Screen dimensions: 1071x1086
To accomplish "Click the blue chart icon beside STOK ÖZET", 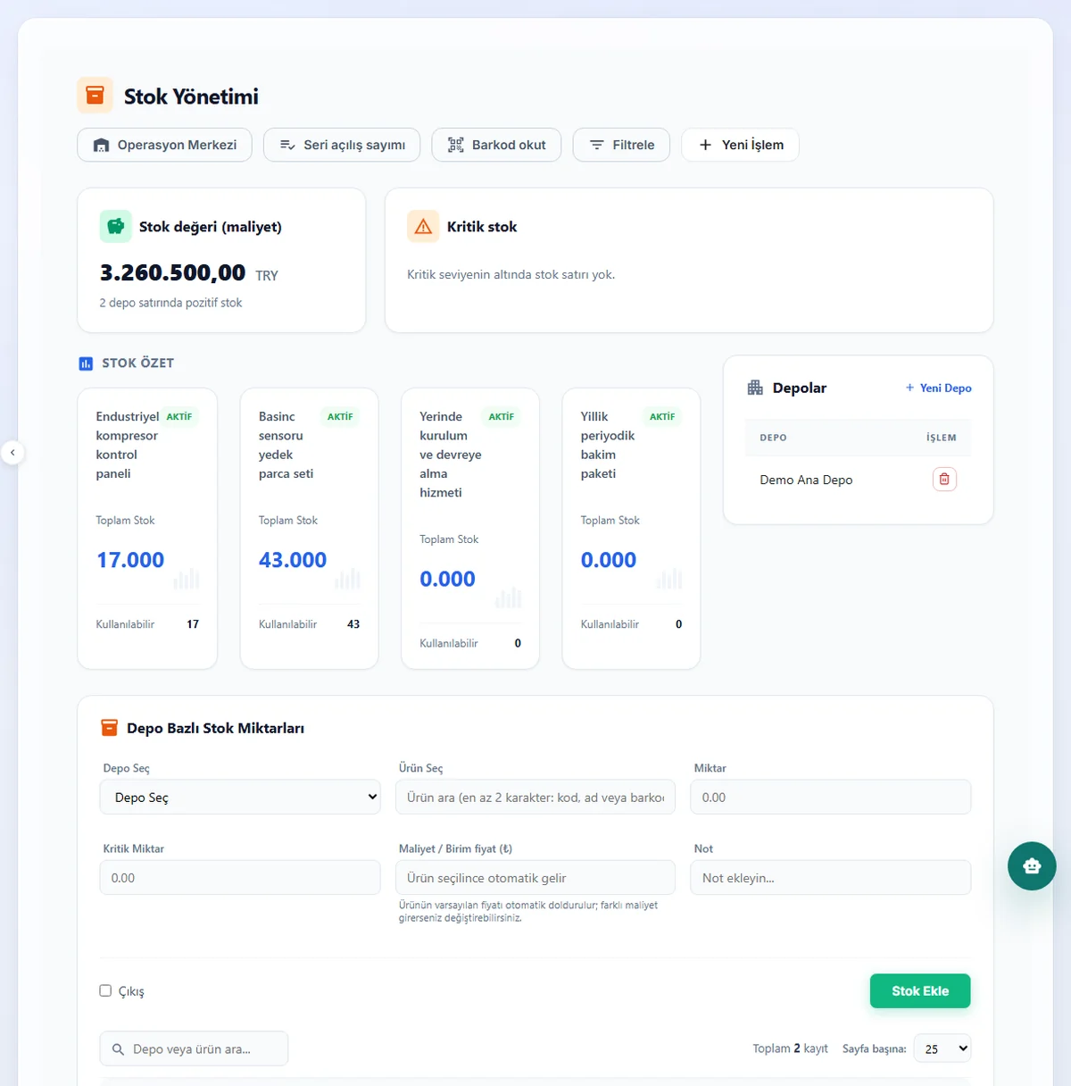I will (x=86, y=363).
